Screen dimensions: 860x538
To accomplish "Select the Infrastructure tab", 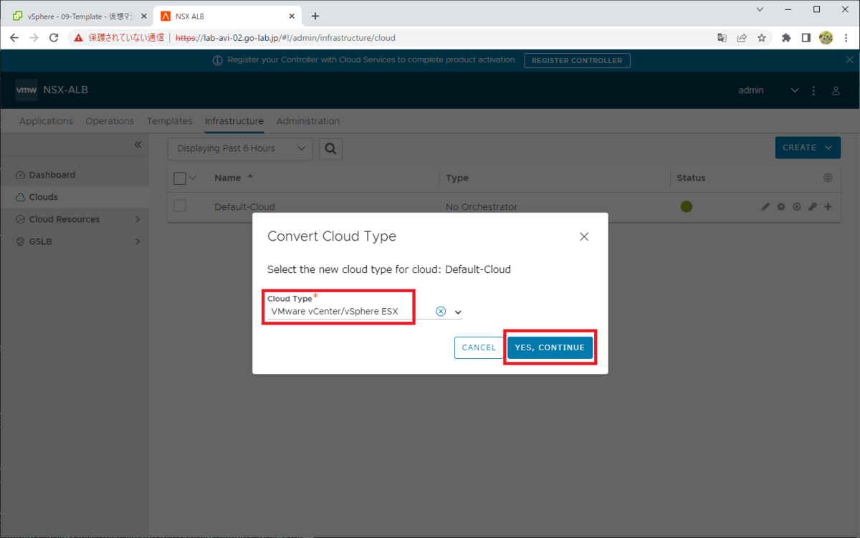I will point(234,121).
